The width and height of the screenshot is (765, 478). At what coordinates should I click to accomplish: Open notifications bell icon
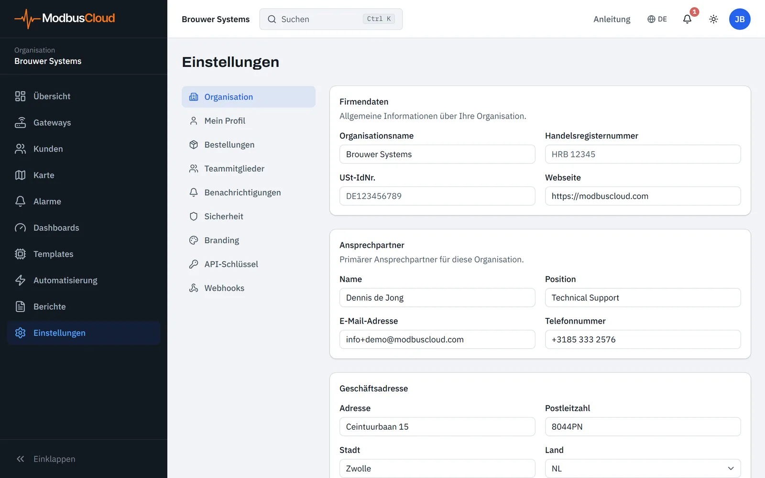click(x=687, y=19)
